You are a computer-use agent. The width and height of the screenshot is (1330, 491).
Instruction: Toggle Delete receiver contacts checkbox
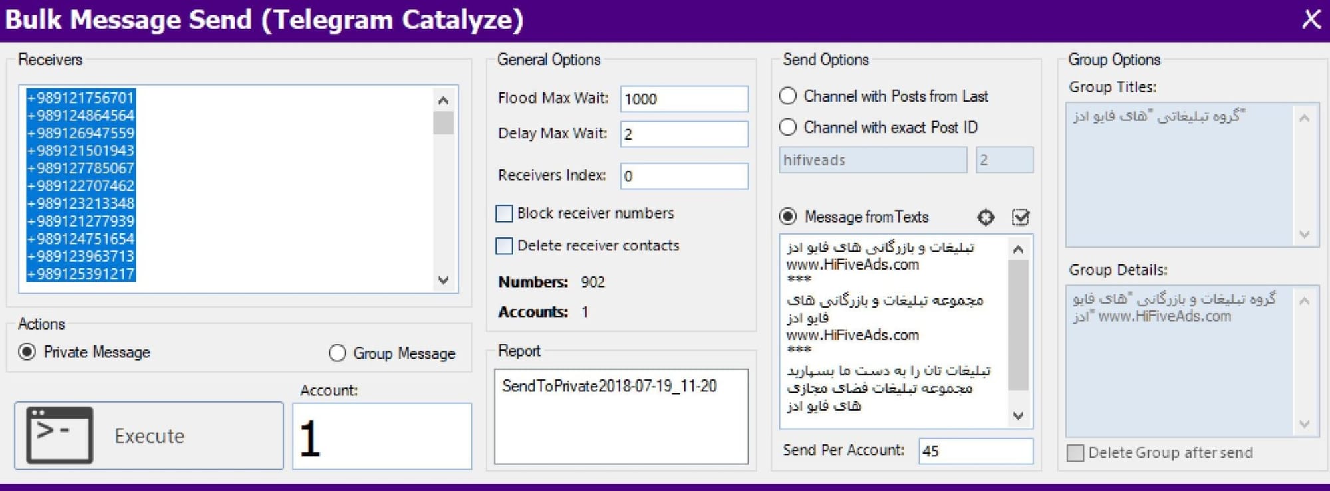click(x=505, y=246)
